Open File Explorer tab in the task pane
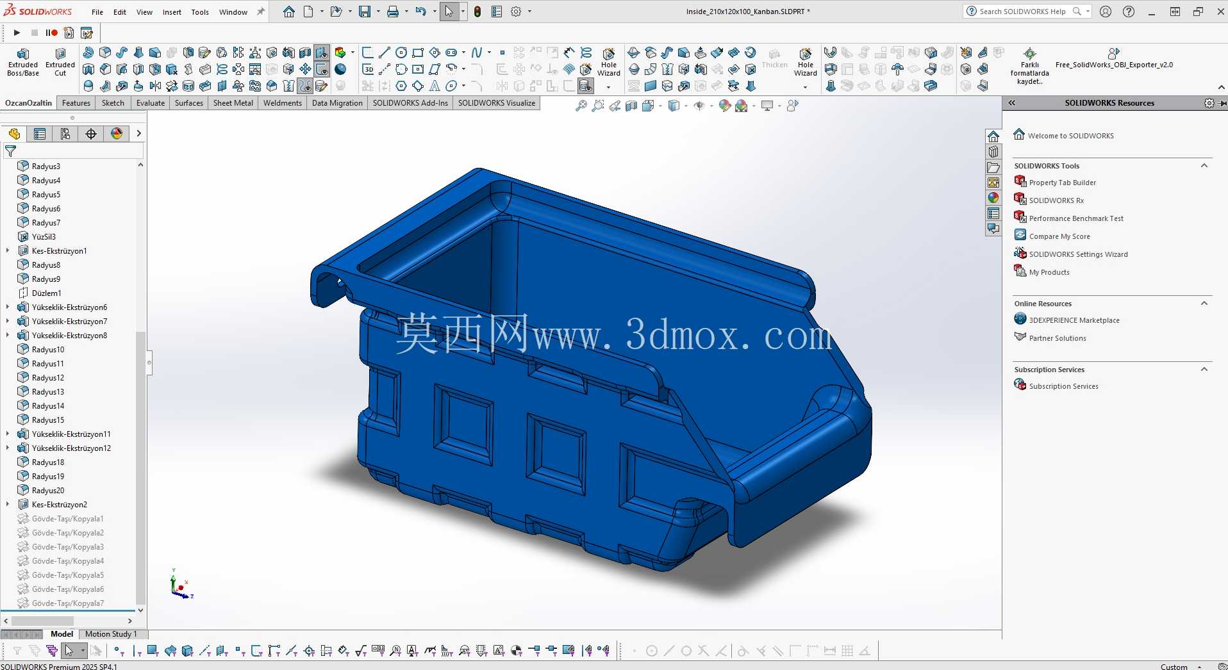The width and height of the screenshot is (1228, 670). (993, 167)
